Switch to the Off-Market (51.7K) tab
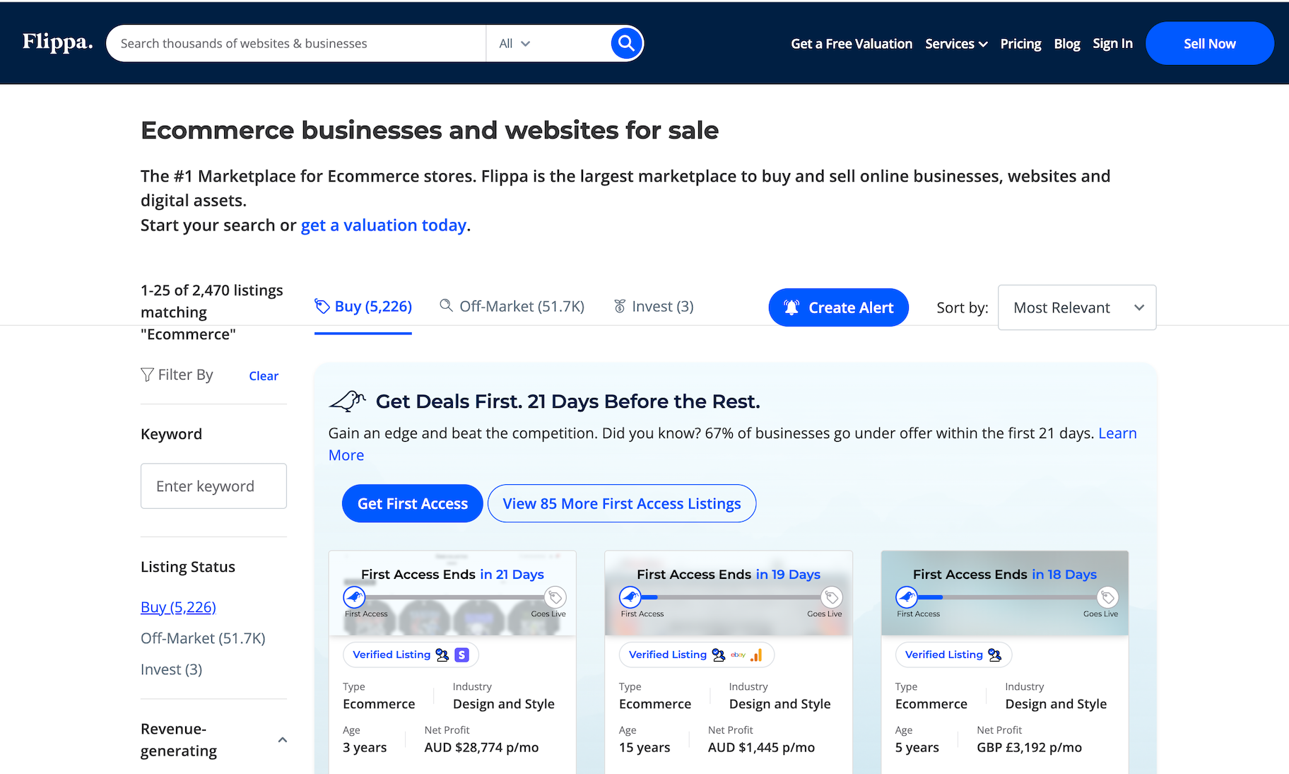The image size is (1289, 774). pos(512,306)
